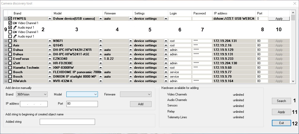Click device list scrollbar down arrow
Image resolution: width=299 pixels, height=134 pixels.
[x=293, y=81]
